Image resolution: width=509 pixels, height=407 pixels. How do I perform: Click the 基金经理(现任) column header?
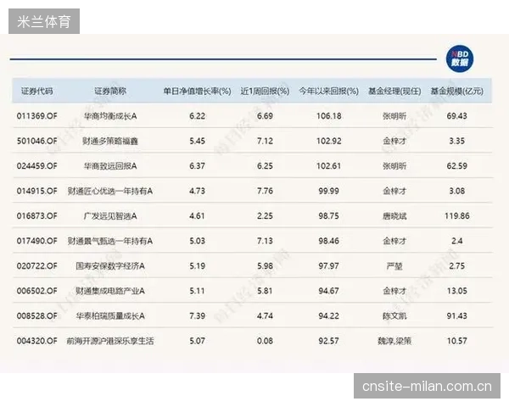point(394,92)
